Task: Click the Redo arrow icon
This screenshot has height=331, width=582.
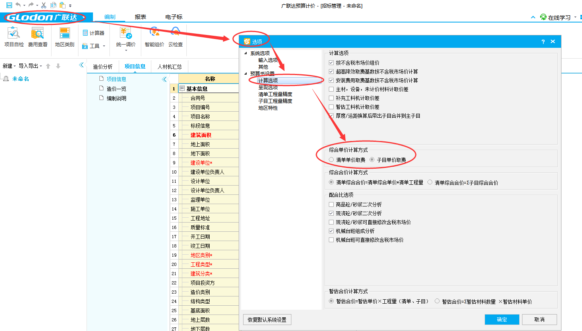Action: click(x=31, y=5)
